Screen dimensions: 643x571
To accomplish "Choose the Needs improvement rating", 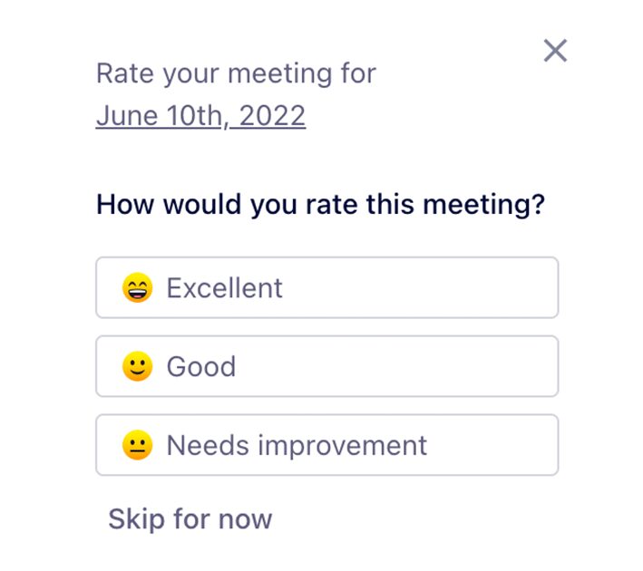I will click(x=326, y=445).
